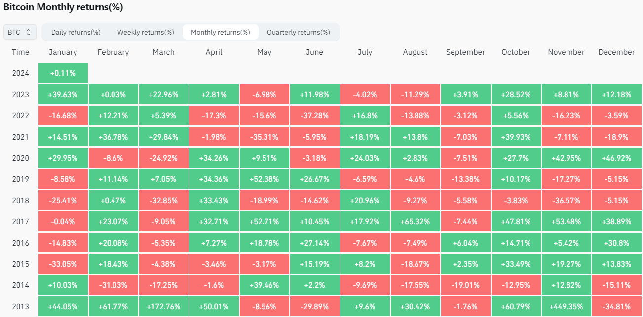
Task: Click the 2015 August cell -18.67%
Action: pyautogui.click(x=415, y=264)
